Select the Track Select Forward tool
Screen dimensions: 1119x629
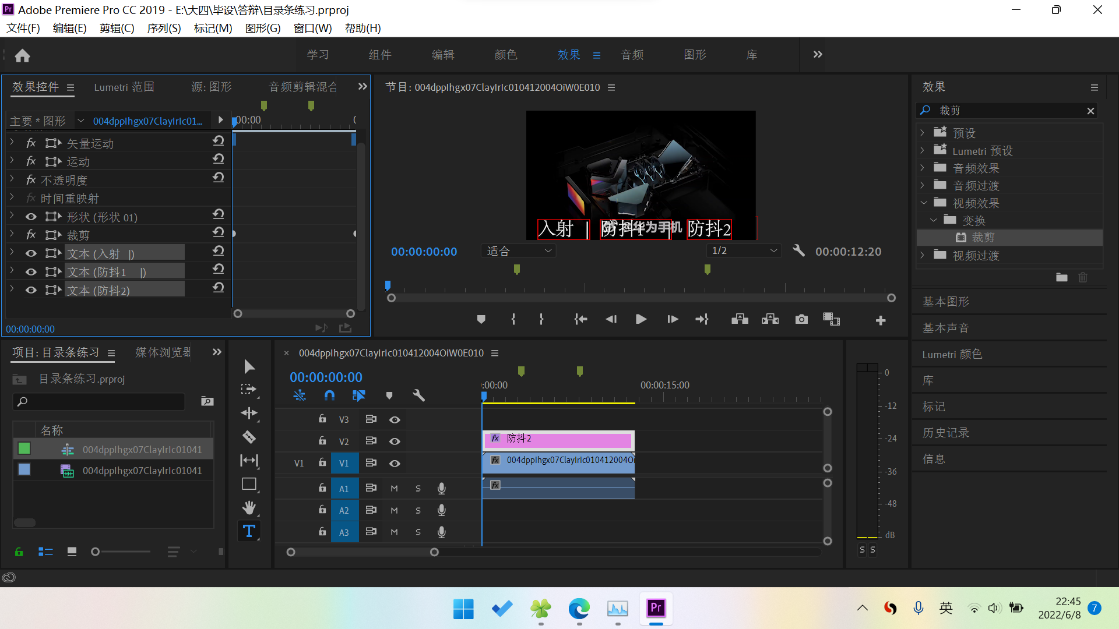point(249,390)
